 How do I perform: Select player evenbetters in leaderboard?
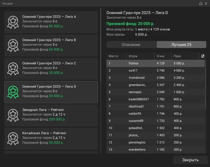155,150
